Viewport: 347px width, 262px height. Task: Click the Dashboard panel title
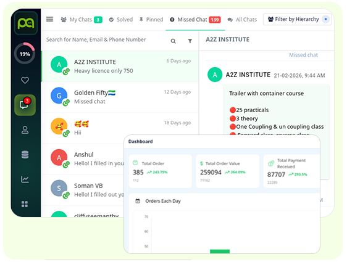(141, 141)
